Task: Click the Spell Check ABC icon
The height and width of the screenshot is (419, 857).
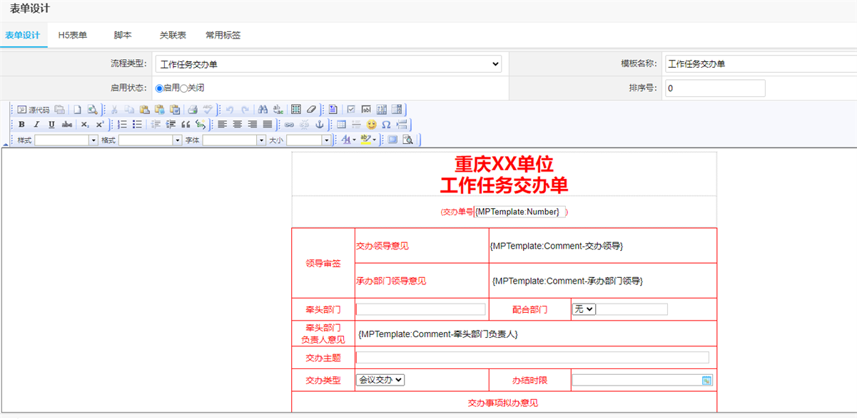Action: (208, 110)
